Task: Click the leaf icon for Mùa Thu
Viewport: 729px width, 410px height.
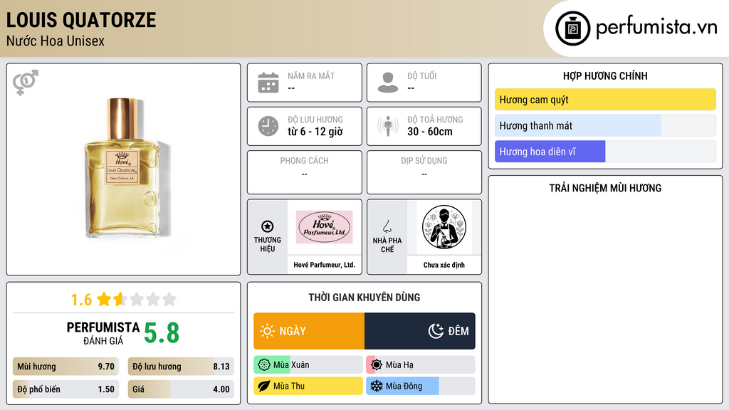Action: 263,386
